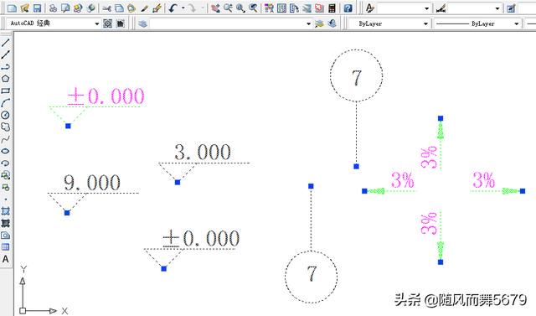536x316 pixels.
Task: Select the Hatch tool
Action: coord(6,211)
